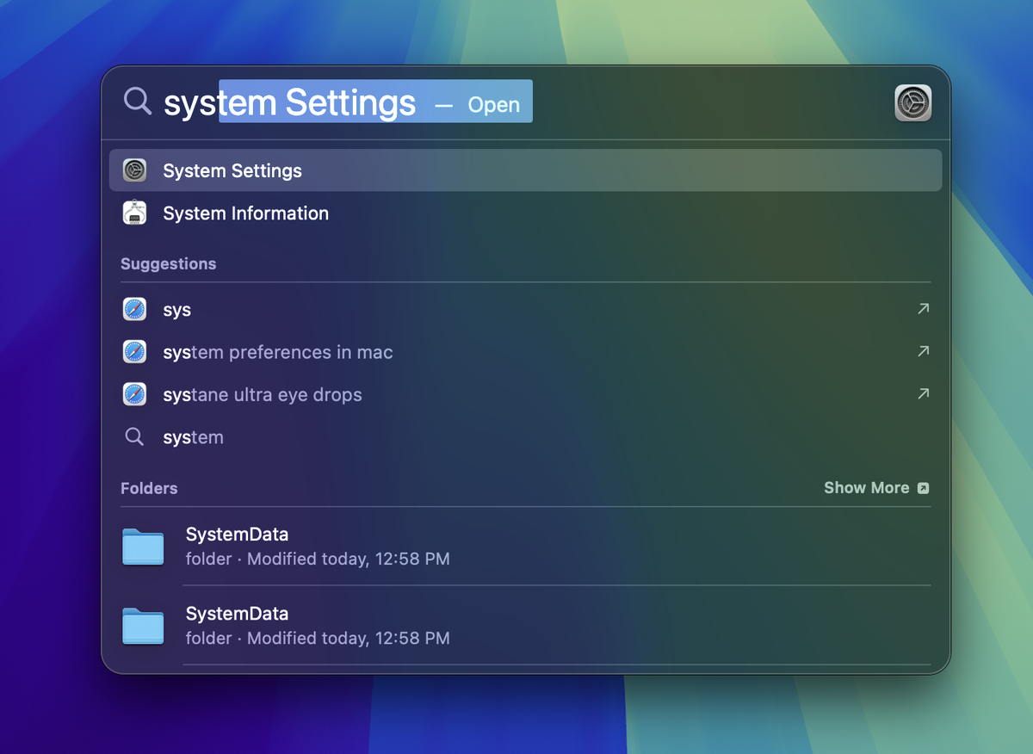This screenshot has height=754, width=1033.
Task: Click Safari icon beside 'sys' suggestion
Action: point(134,309)
